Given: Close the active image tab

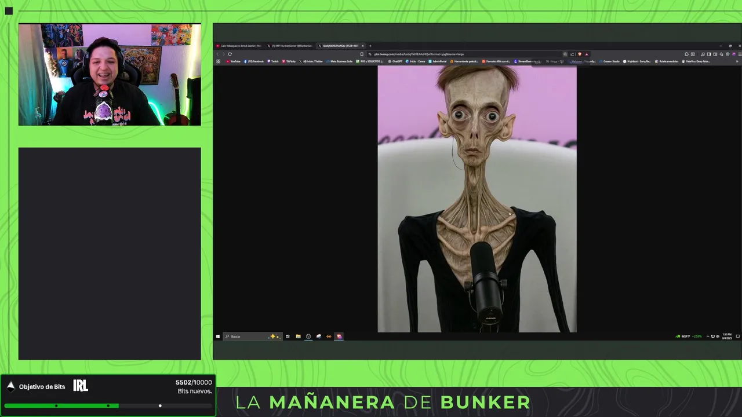Looking at the screenshot, I should (362, 46).
